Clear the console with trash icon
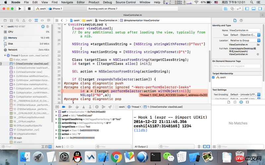The image size is (265, 165). click(x=199, y=147)
